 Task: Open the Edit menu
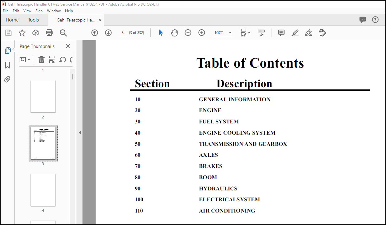(x=16, y=11)
